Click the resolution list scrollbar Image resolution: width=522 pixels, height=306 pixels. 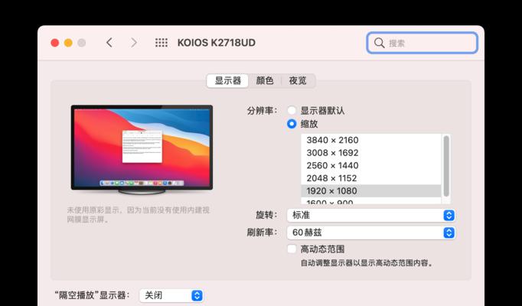pyautogui.click(x=446, y=166)
